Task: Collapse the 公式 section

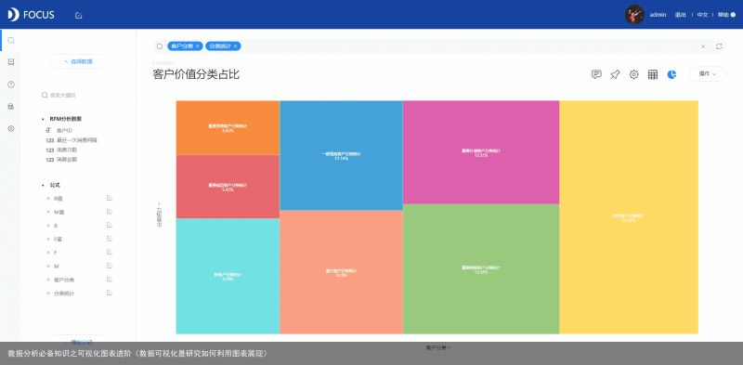Action: [x=43, y=186]
